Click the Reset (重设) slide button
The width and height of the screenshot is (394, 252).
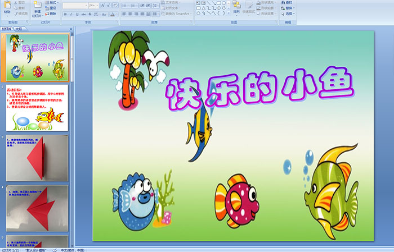(x=51, y=8)
